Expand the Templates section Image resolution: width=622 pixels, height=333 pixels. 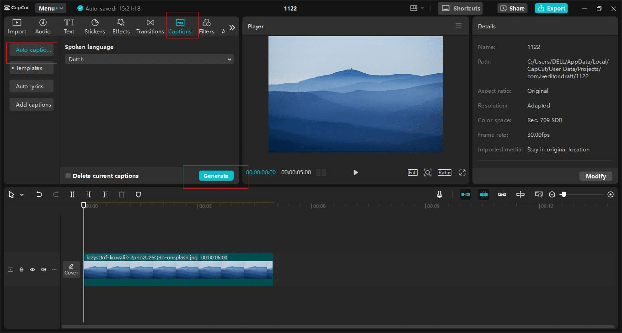point(31,68)
